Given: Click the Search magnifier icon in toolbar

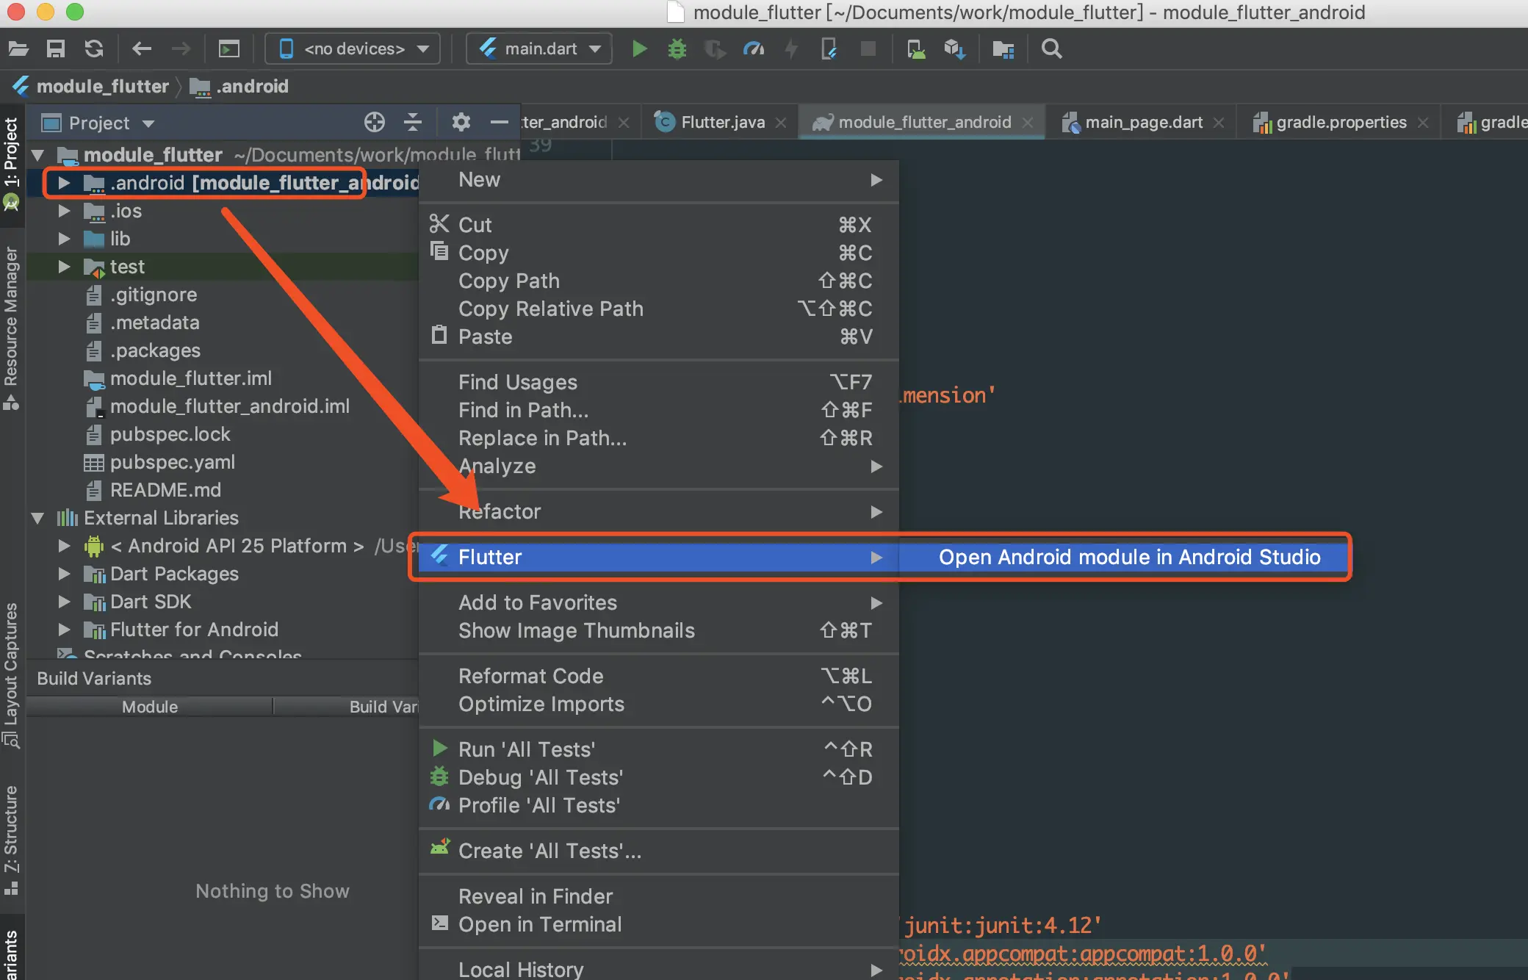Looking at the screenshot, I should 1052,49.
